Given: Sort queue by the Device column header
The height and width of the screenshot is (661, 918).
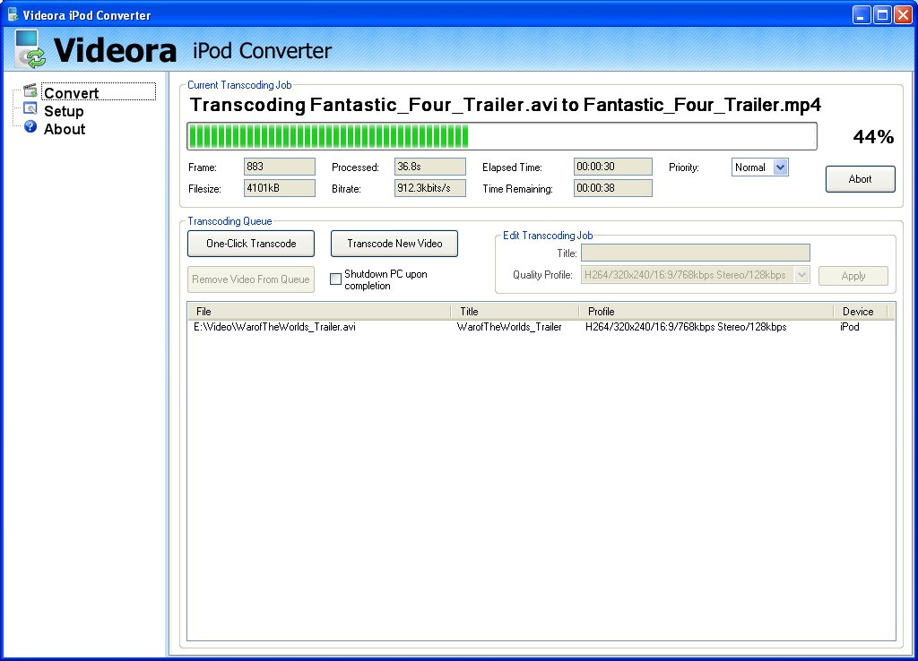Looking at the screenshot, I should 861,311.
